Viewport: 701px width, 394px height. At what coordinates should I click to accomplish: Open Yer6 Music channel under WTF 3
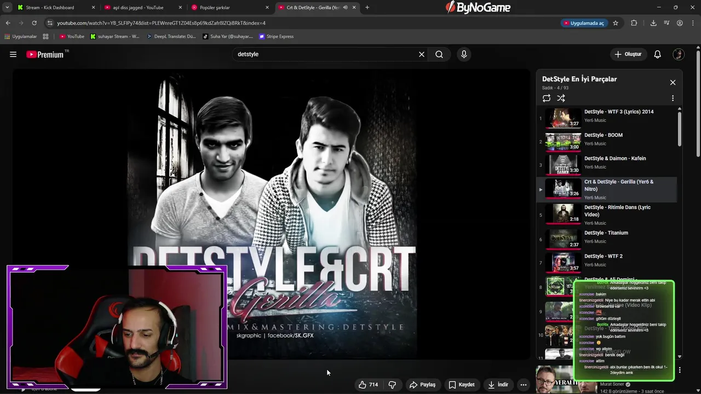tap(595, 120)
